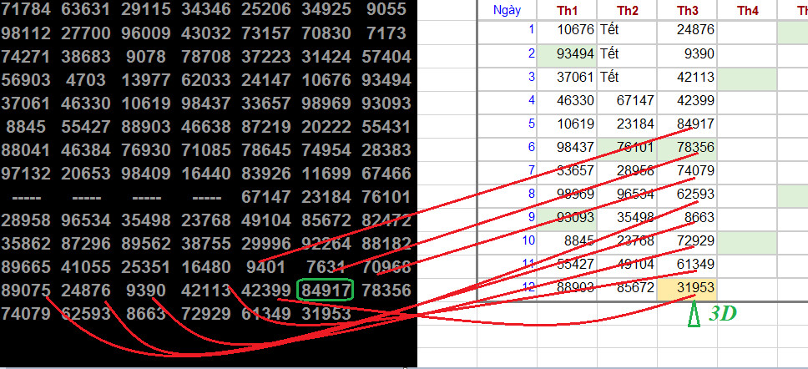The width and height of the screenshot is (808, 369).
Task: Select Th1 cell 37061 in the spreadsheet
Action: pos(567,78)
